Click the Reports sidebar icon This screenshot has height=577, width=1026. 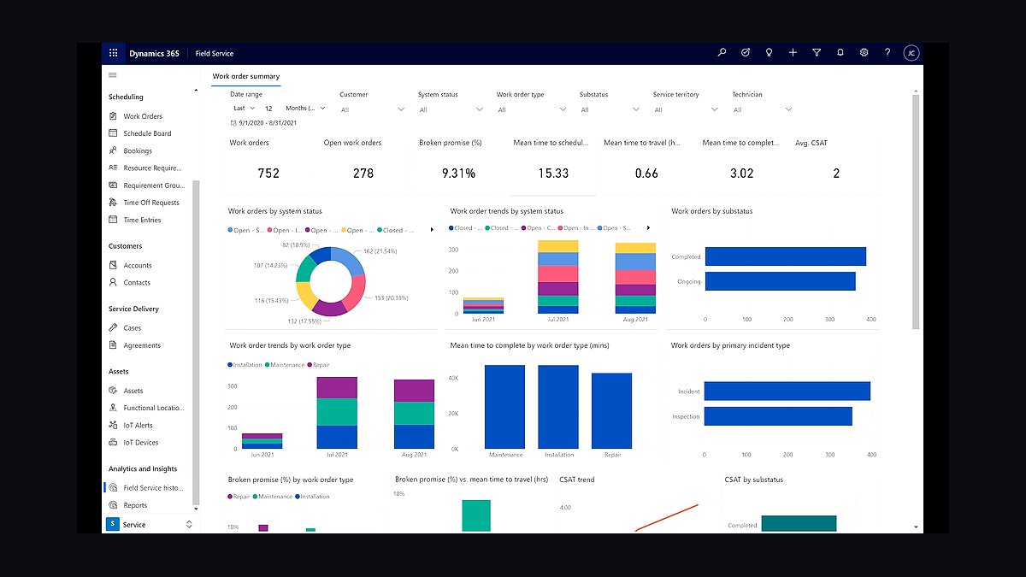(114, 505)
